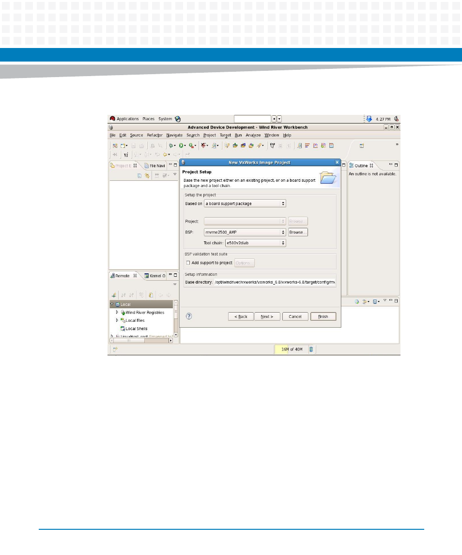Minimize the Project Explorer panel
Screen dimensions: 462x555
[x=170, y=165]
